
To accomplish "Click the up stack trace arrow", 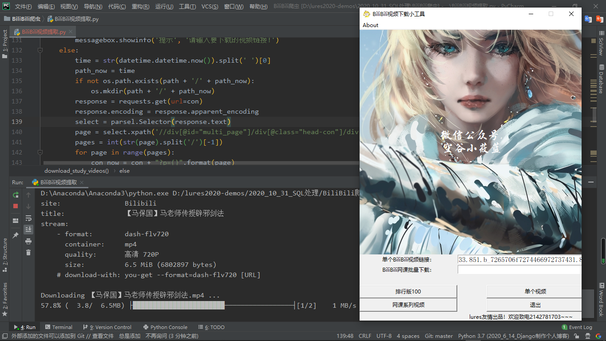I will tap(28, 195).
